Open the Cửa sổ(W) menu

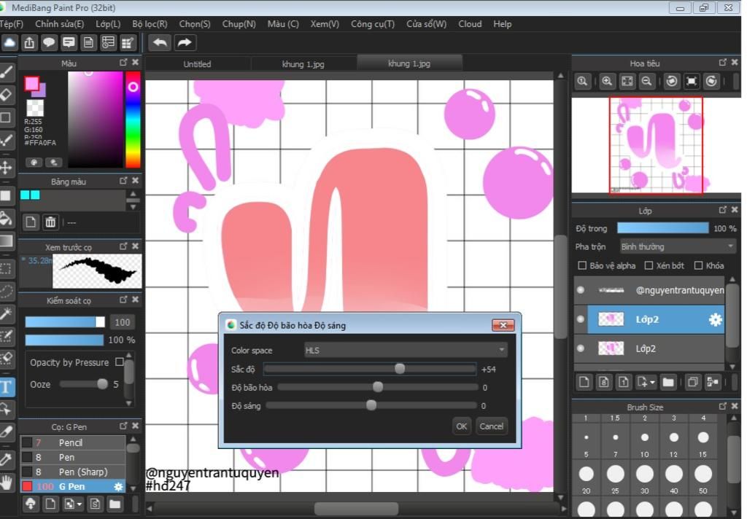[426, 24]
